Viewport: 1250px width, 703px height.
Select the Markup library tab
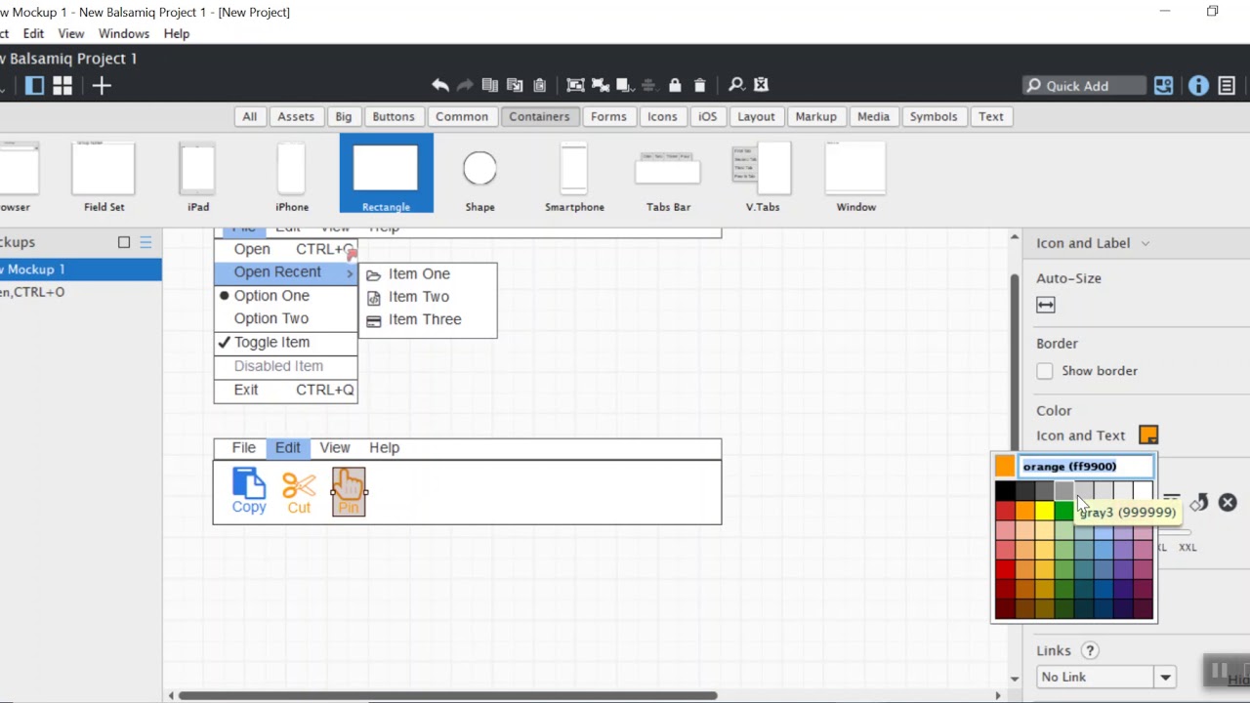[x=815, y=116]
